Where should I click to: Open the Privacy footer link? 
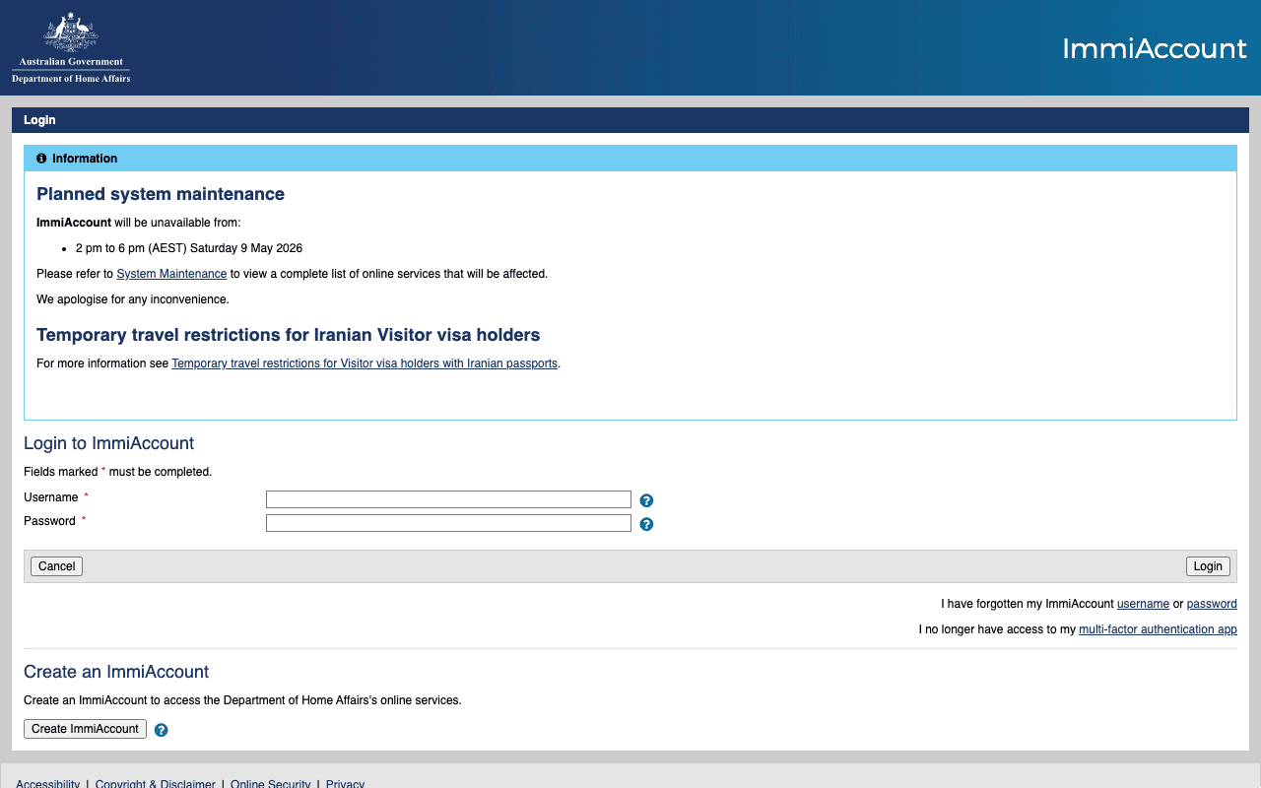pos(345,784)
